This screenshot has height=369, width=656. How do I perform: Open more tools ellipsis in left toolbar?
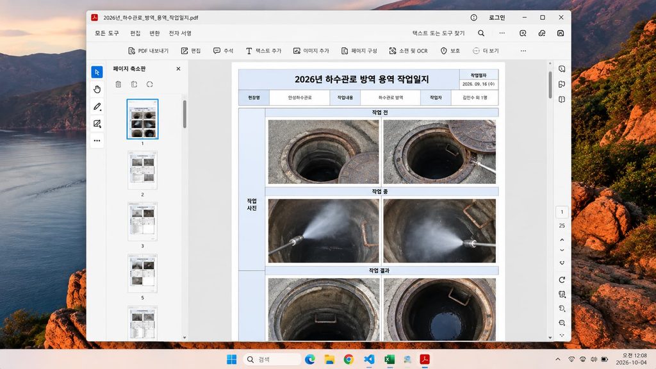(x=97, y=140)
